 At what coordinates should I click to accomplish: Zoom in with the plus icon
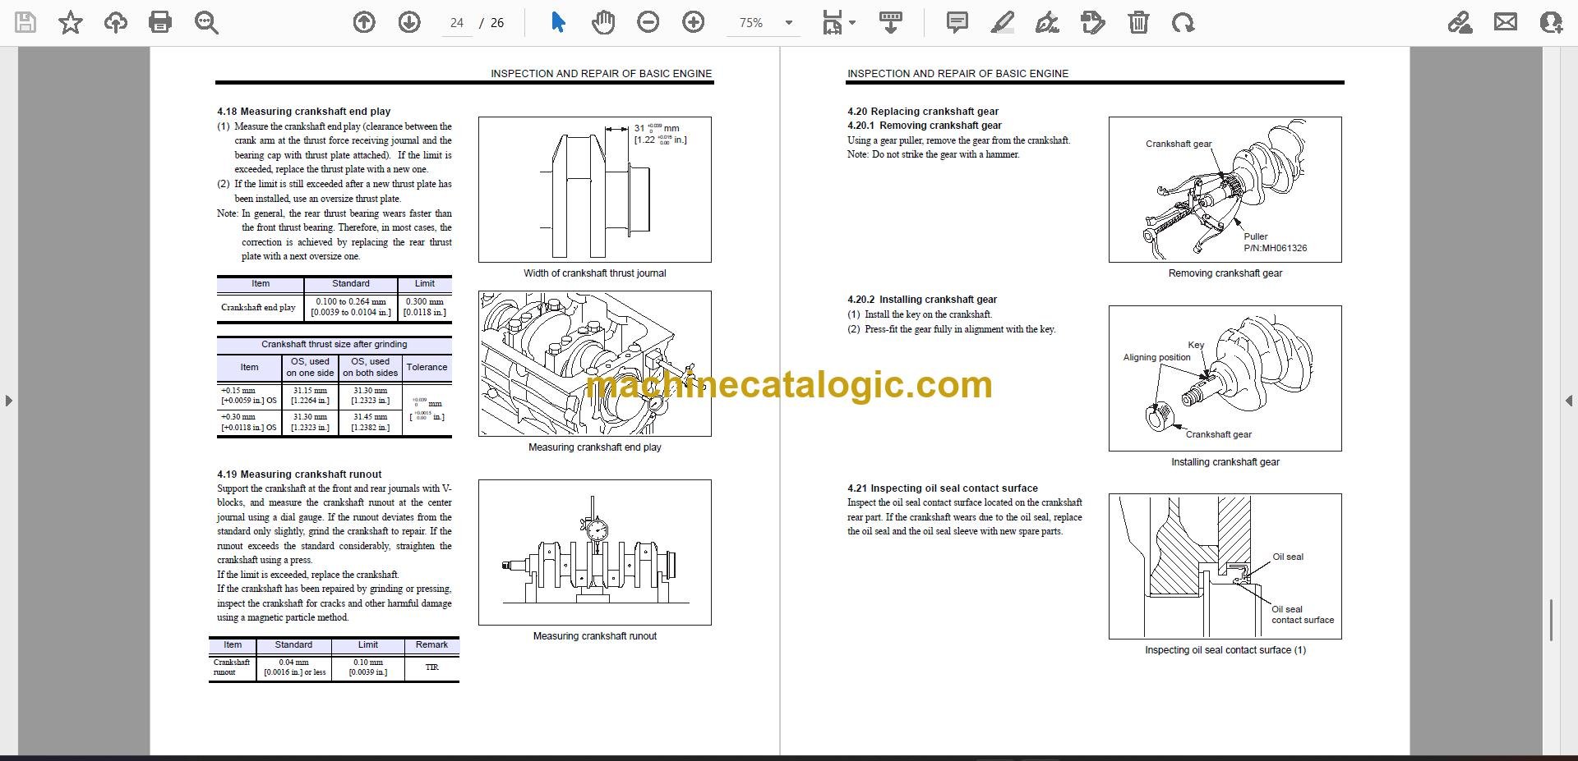tap(694, 22)
